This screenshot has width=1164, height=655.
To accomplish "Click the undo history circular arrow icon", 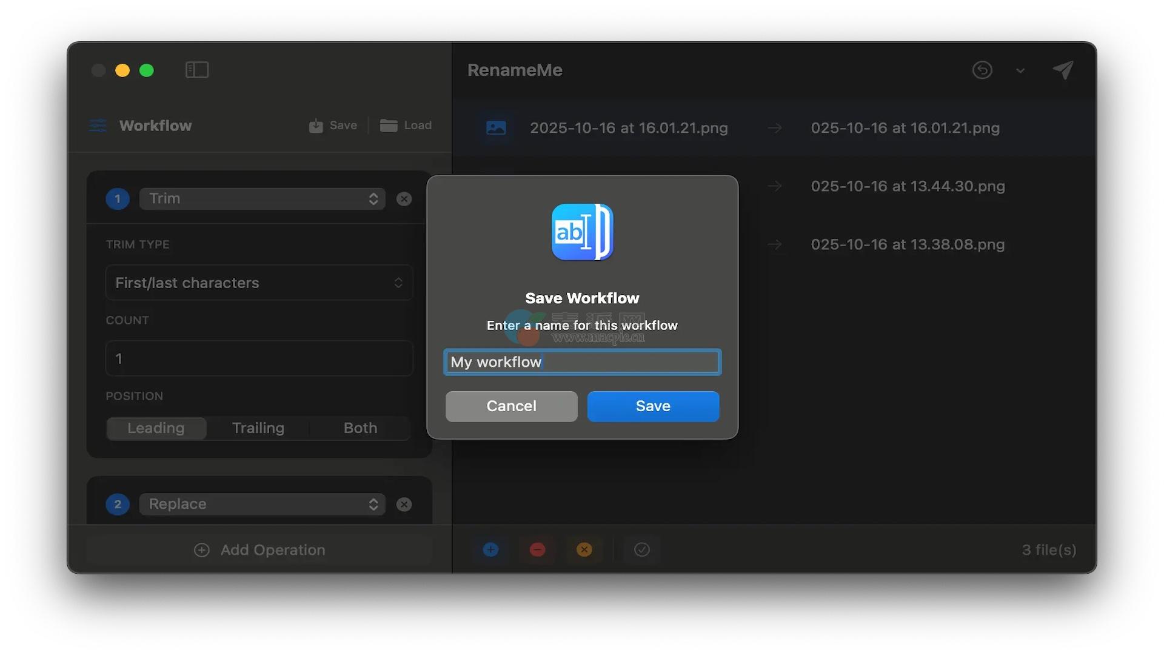I will [x=982, y=70].
